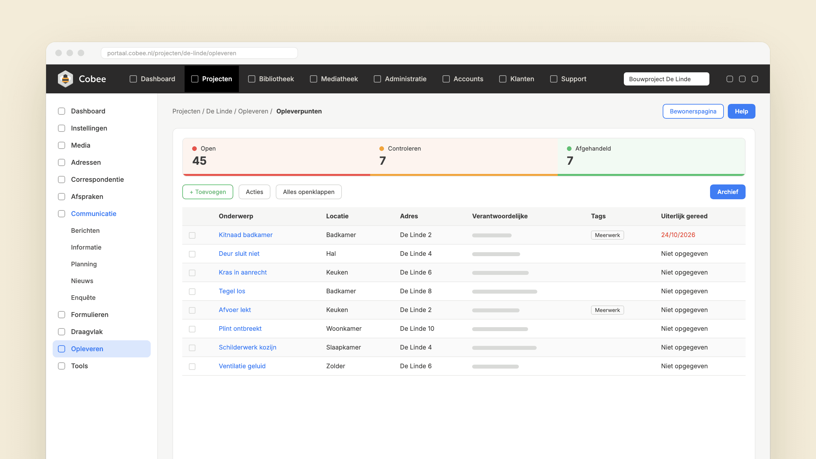Click the last icon at top bar's right end
The height and width of the screenshot is (459, 816).
(x=755, y=79)
